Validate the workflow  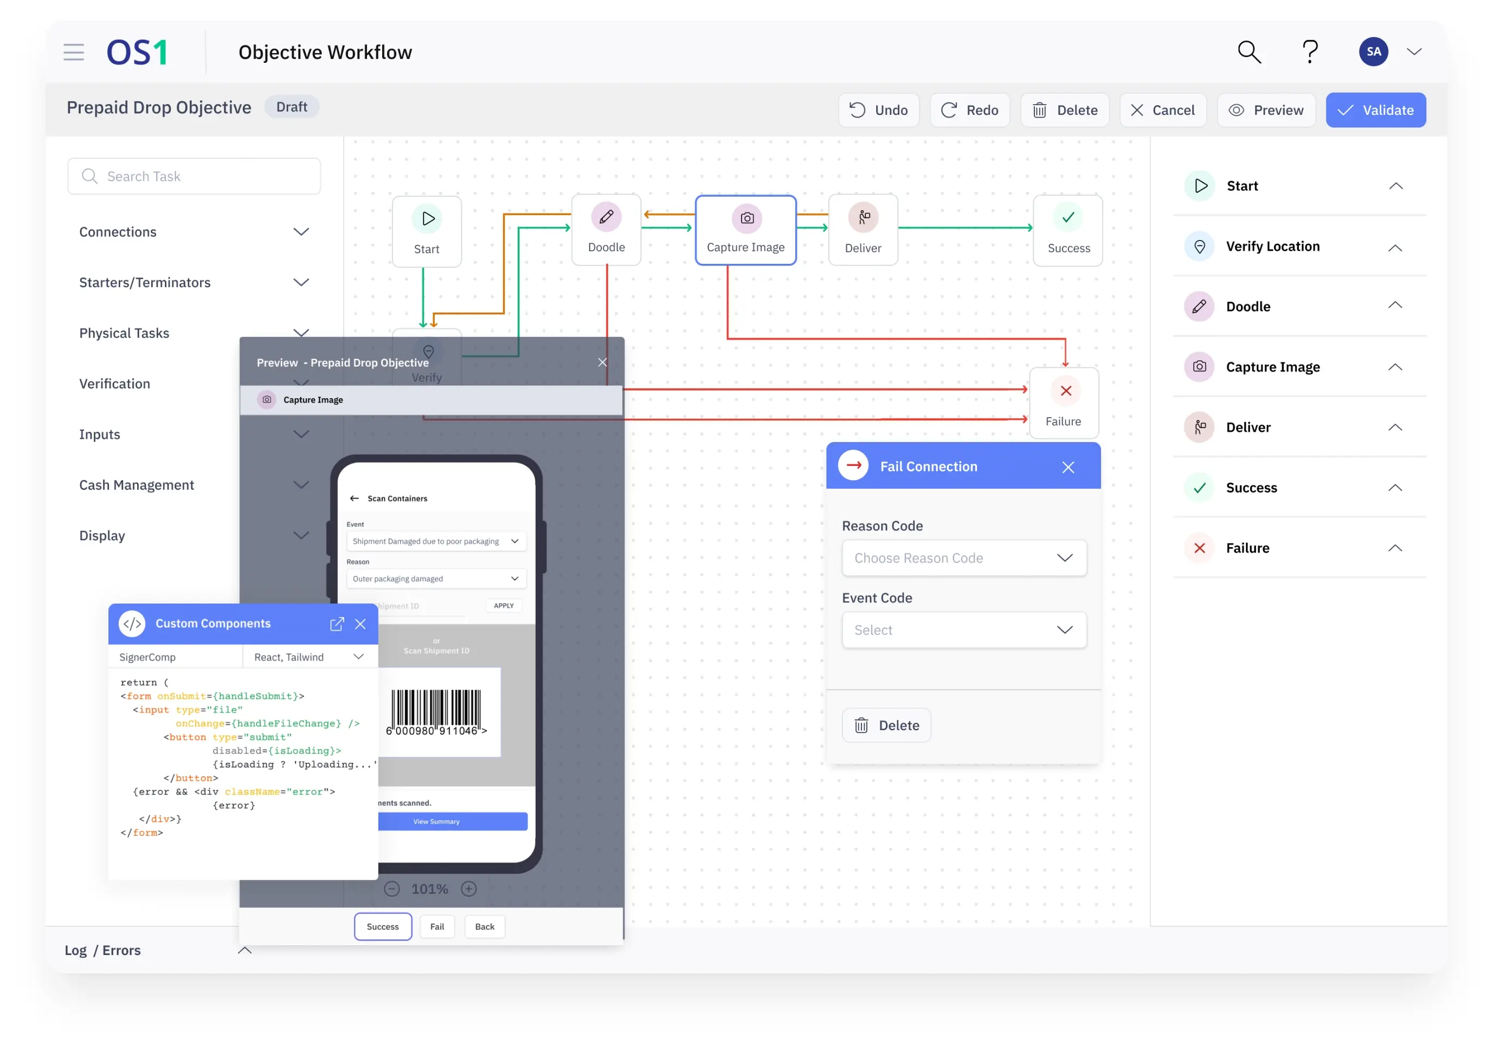(1376, 110)
